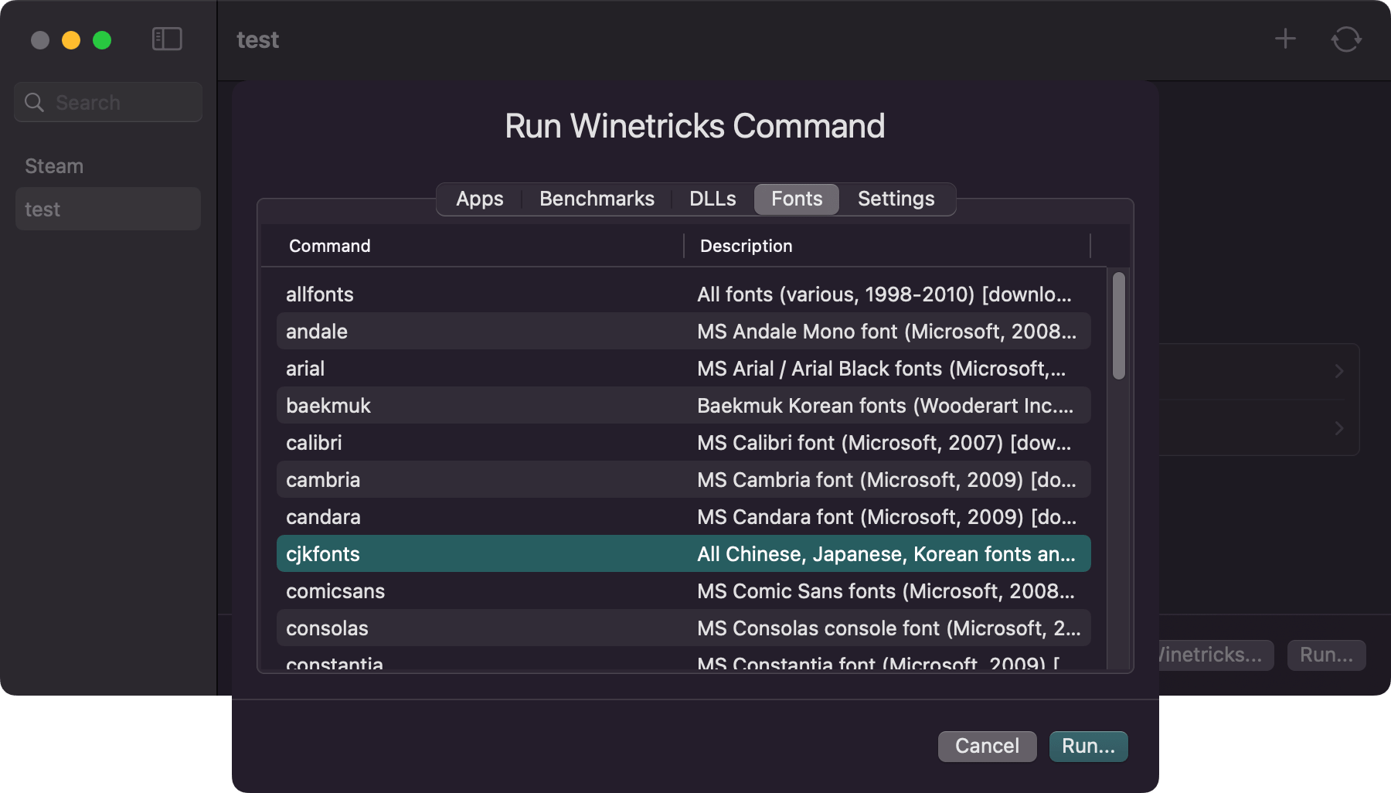
Task: Select the comicsans font row
Action: [684, 591]
